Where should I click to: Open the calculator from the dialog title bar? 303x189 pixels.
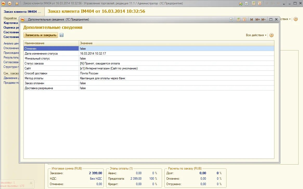(x=238, y=19)
